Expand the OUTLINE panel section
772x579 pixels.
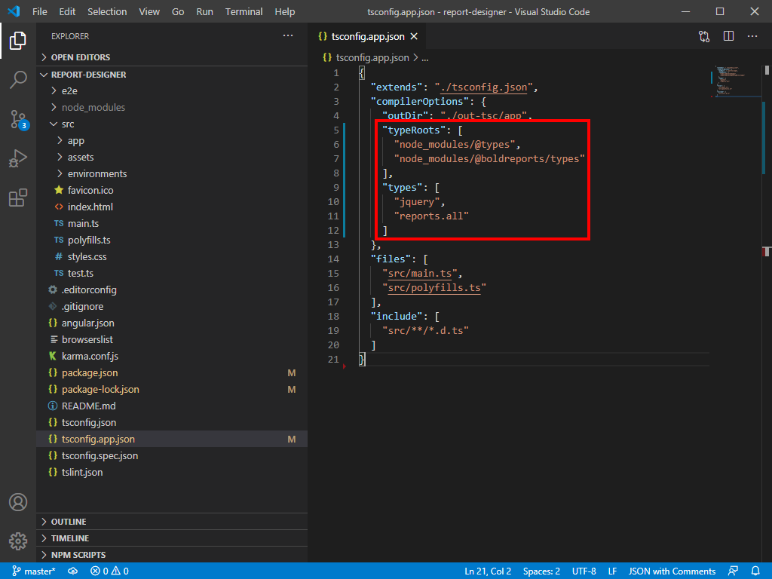[x=68, y=522]
